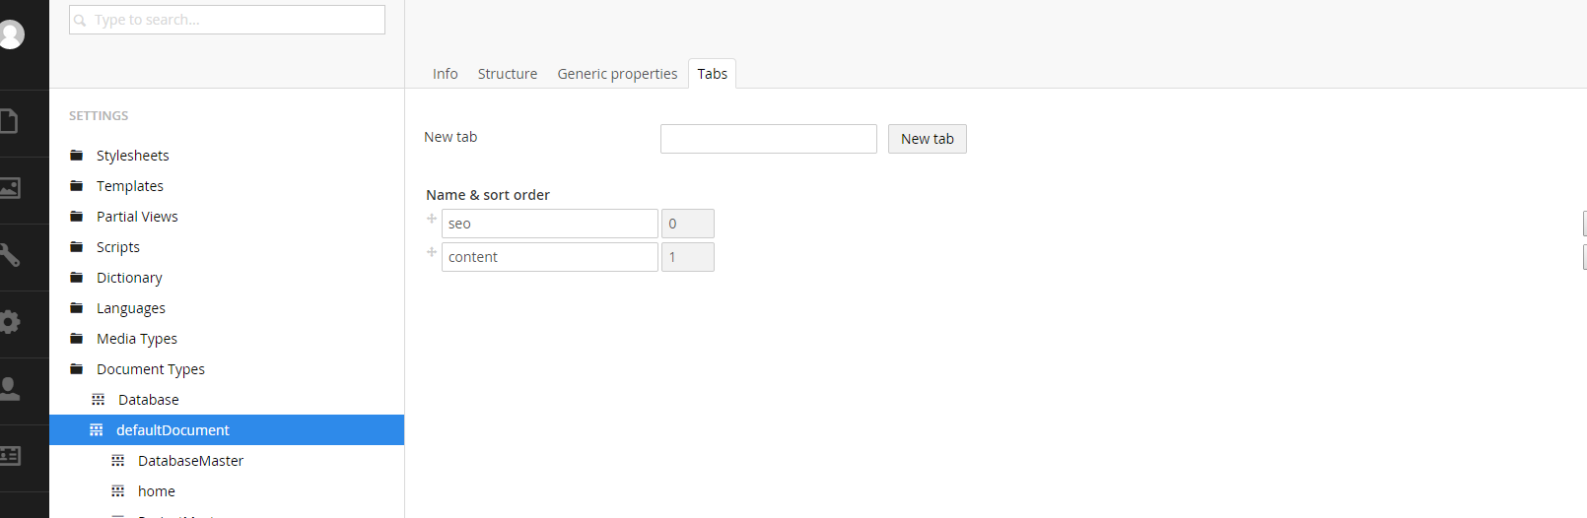This screenshot has height=518, width=1587.
Task: Open the Developer gear icon
Action: (x=10, y=322)
